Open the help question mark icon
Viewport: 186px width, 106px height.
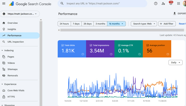click(156, 3)
